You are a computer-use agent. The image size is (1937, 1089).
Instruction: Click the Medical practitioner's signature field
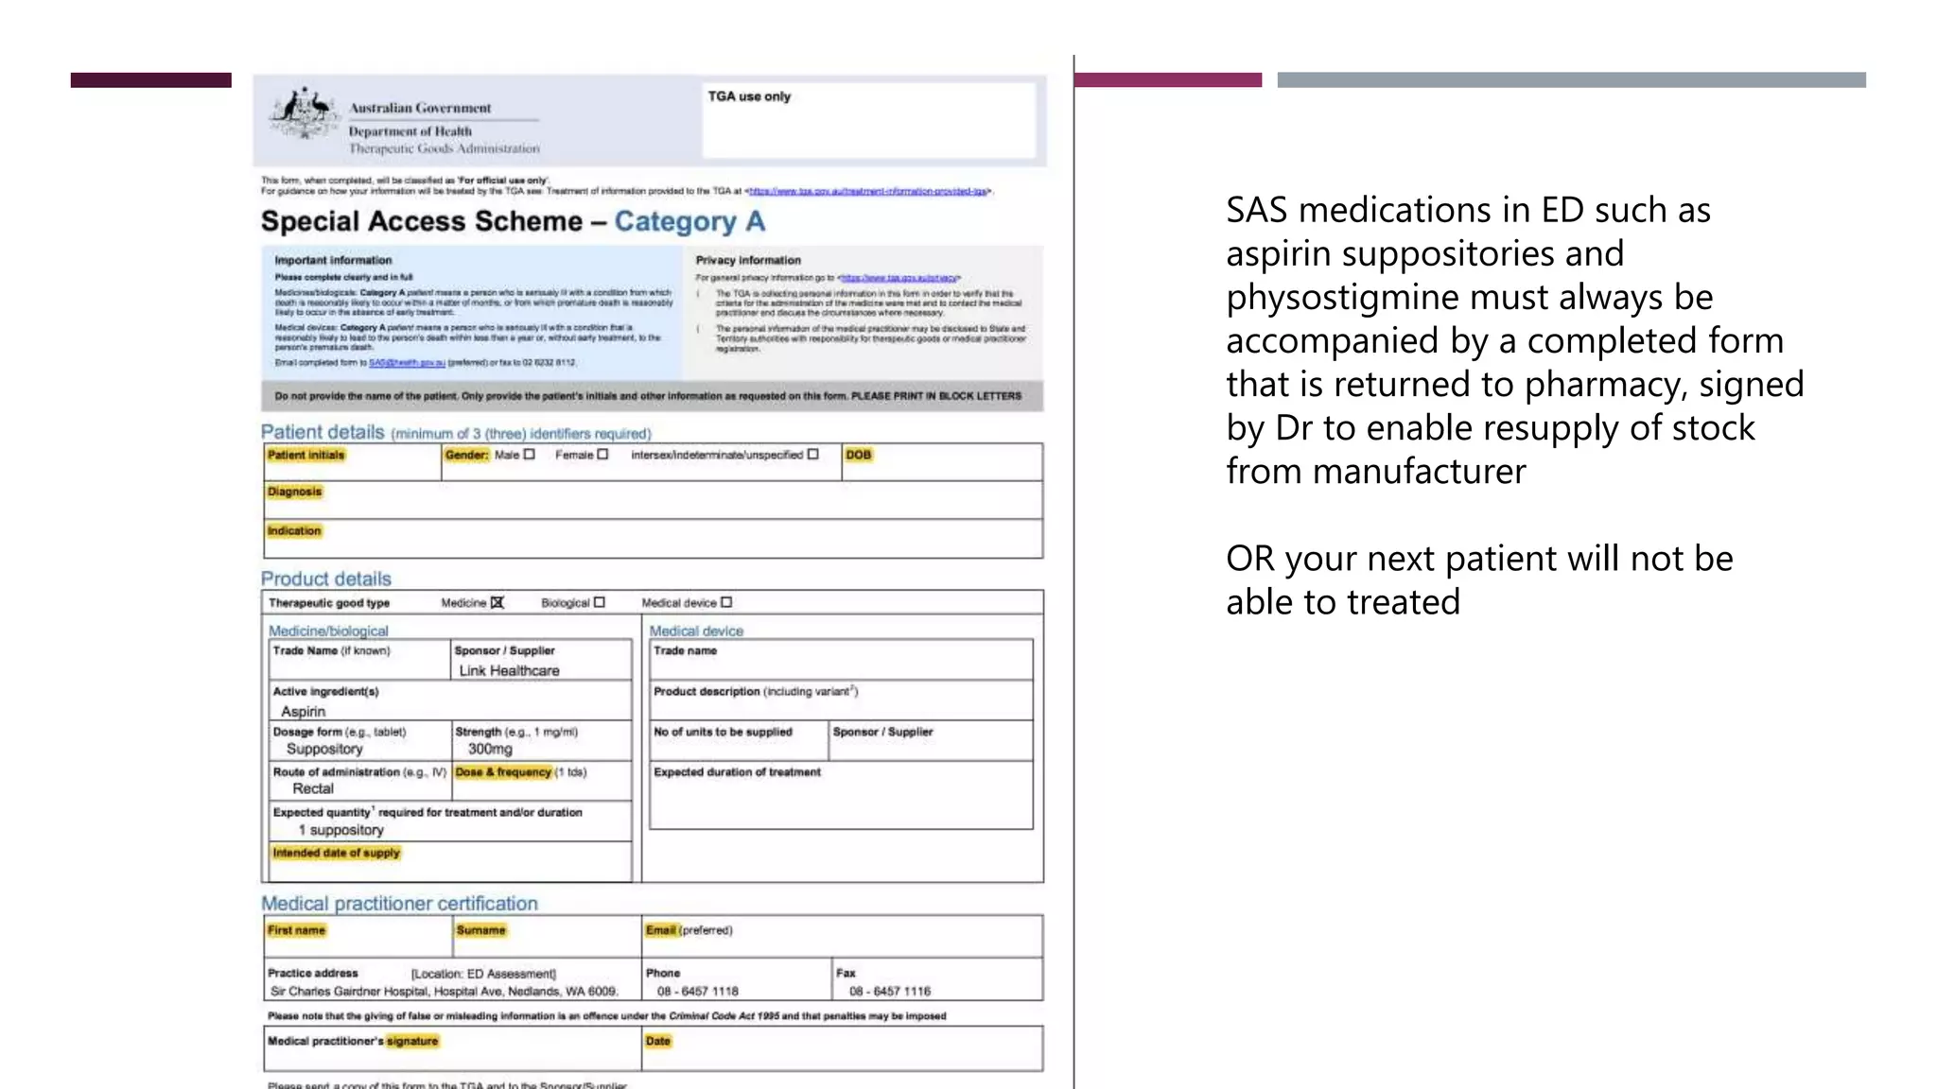tap(452, 1048)
